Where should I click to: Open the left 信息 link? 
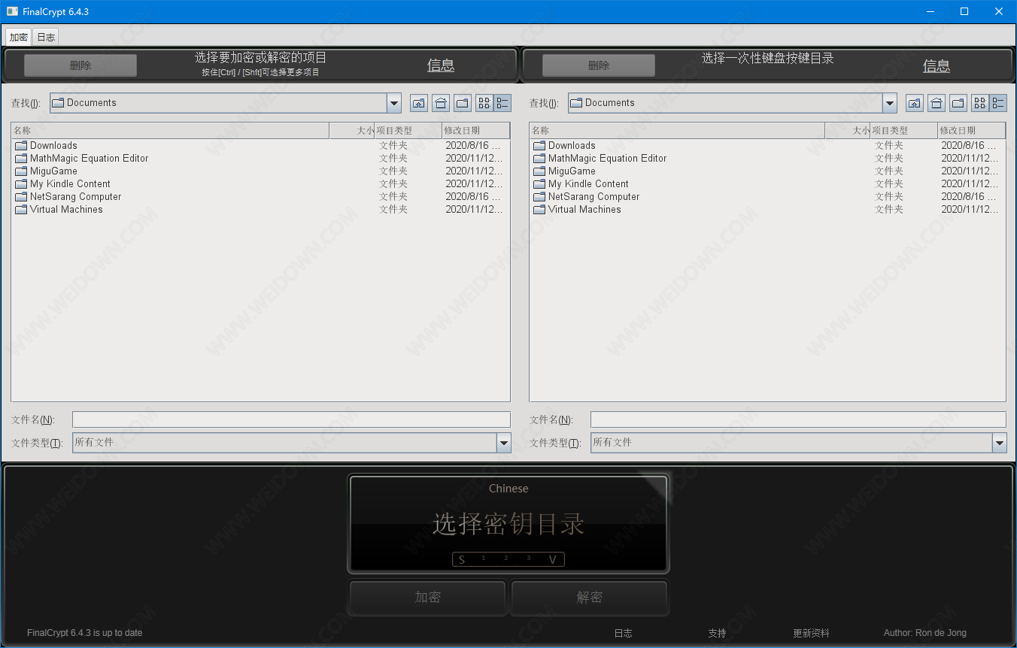[441, 65]
